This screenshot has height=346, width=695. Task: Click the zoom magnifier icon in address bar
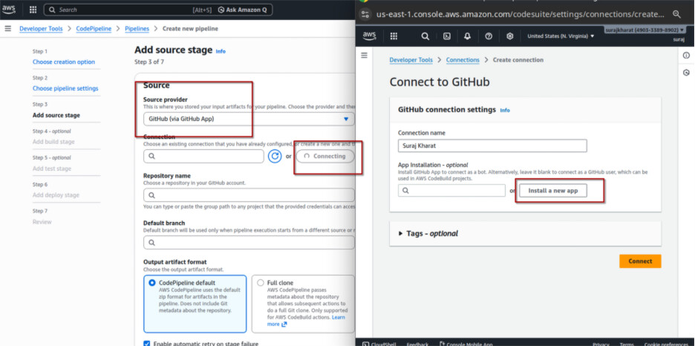(x=676, y=13)
